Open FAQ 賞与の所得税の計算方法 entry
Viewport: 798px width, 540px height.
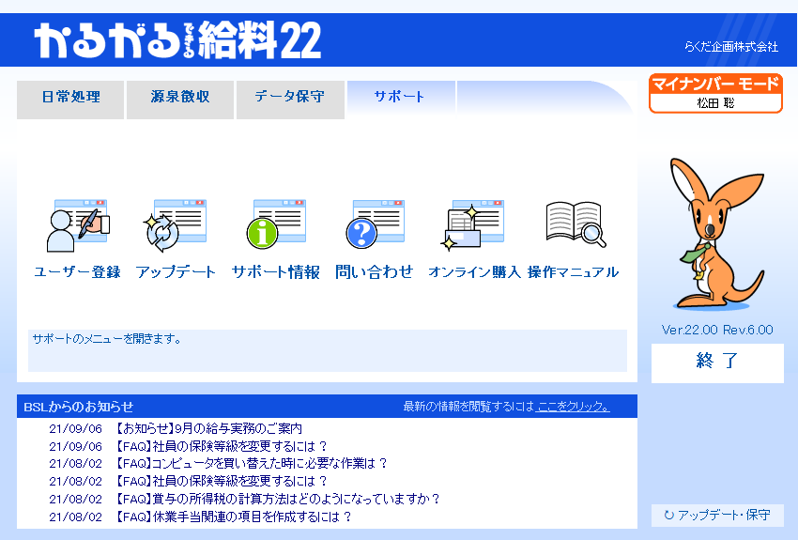point(276,499)
